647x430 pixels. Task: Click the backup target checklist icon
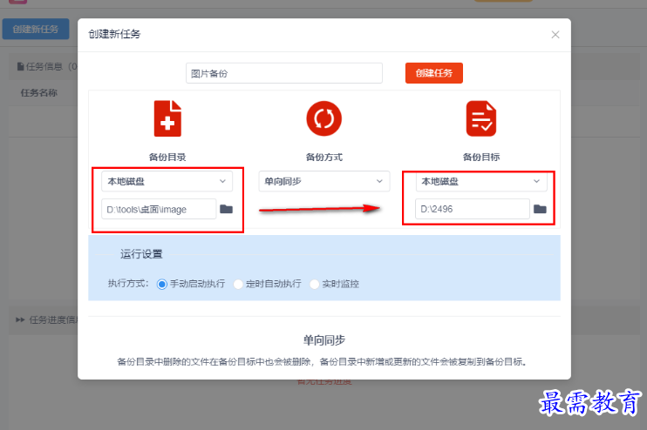pos(481,118)
